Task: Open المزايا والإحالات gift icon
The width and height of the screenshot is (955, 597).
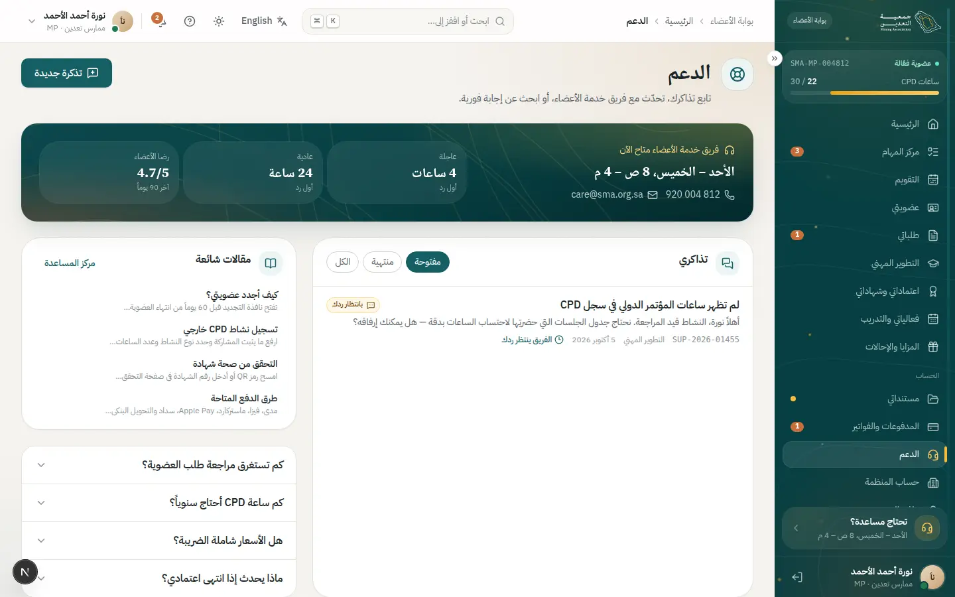Action: pos(933,347)
